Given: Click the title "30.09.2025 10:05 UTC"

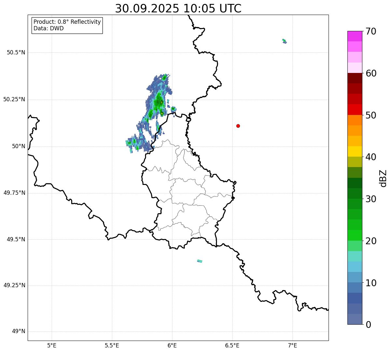Looking at the screenshot, I should point(178,8).
